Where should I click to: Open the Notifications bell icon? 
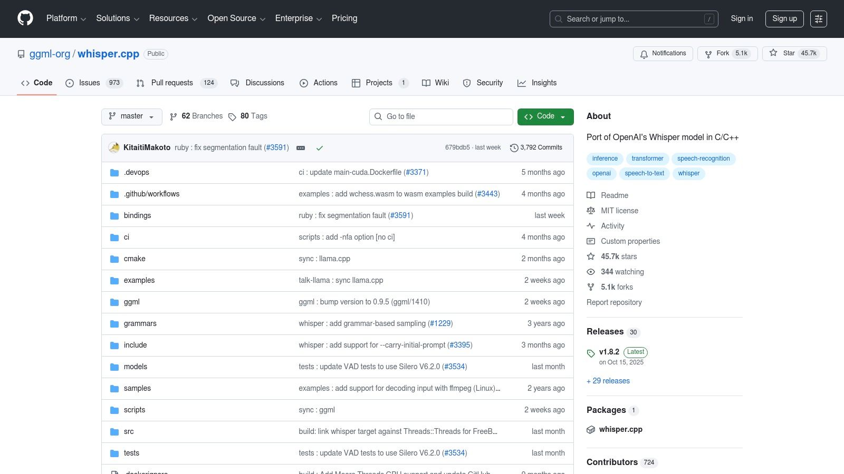[x=644, y=54]
